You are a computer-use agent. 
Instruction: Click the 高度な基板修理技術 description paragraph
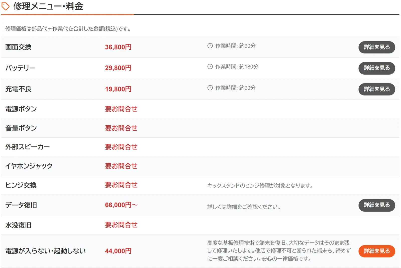pyautogui.click(x=279, y=251)
